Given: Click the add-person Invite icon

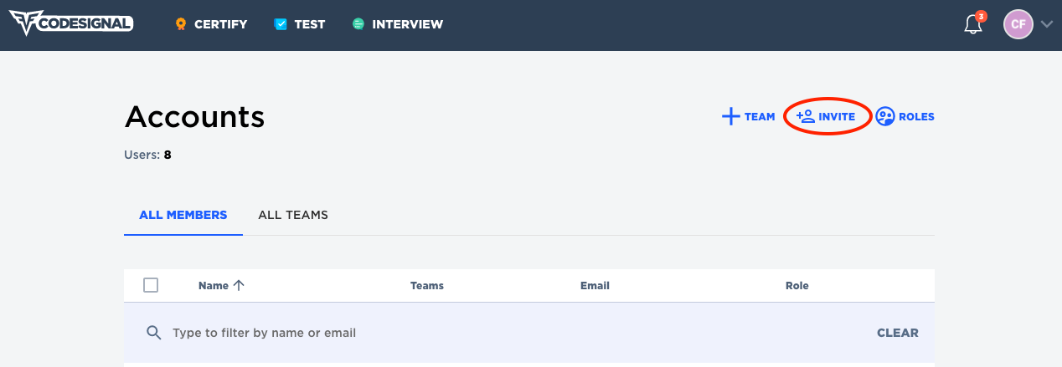Looking at the screenshot, I should pos(805,116).
